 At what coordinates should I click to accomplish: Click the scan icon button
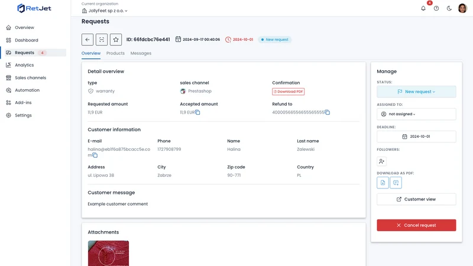(102, 40)
